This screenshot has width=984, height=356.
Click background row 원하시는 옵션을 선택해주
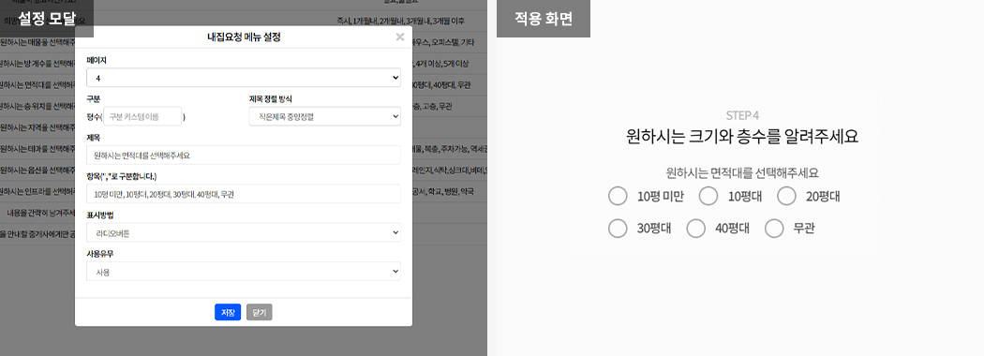tap(37, 171)
